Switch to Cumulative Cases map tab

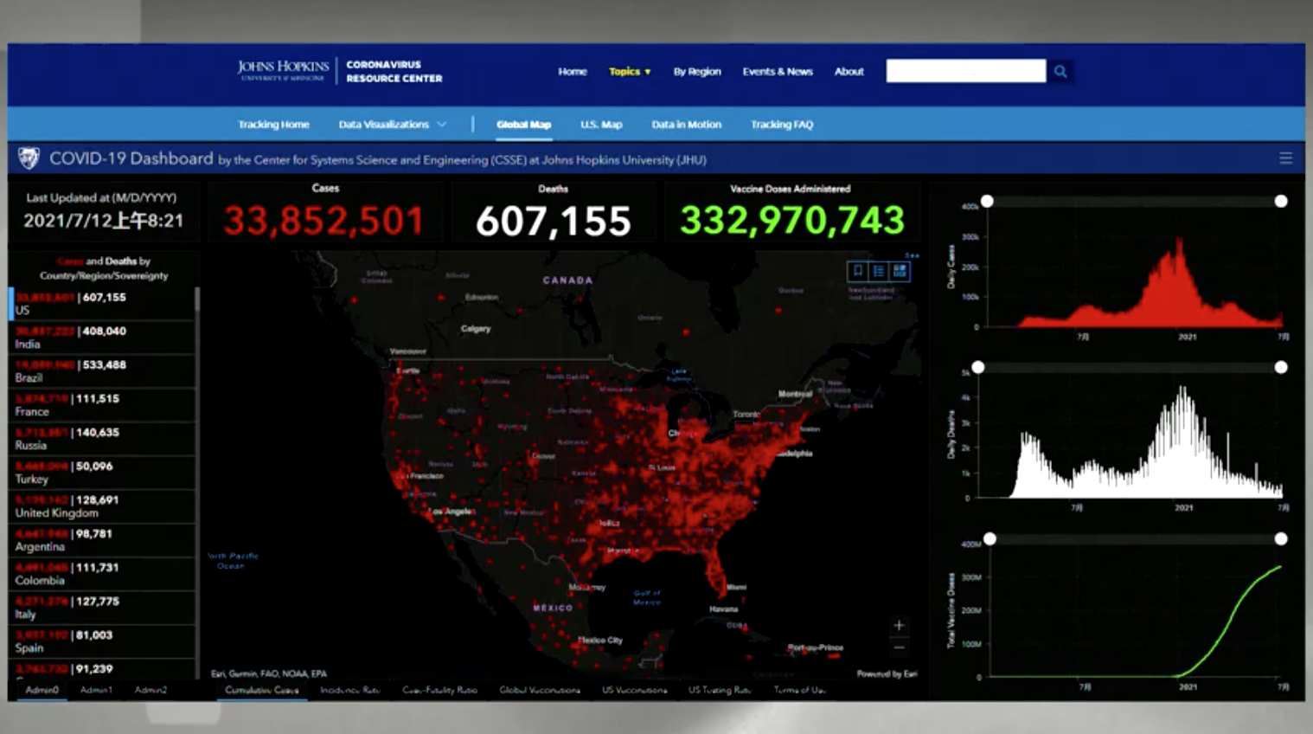tap(262, 690)
